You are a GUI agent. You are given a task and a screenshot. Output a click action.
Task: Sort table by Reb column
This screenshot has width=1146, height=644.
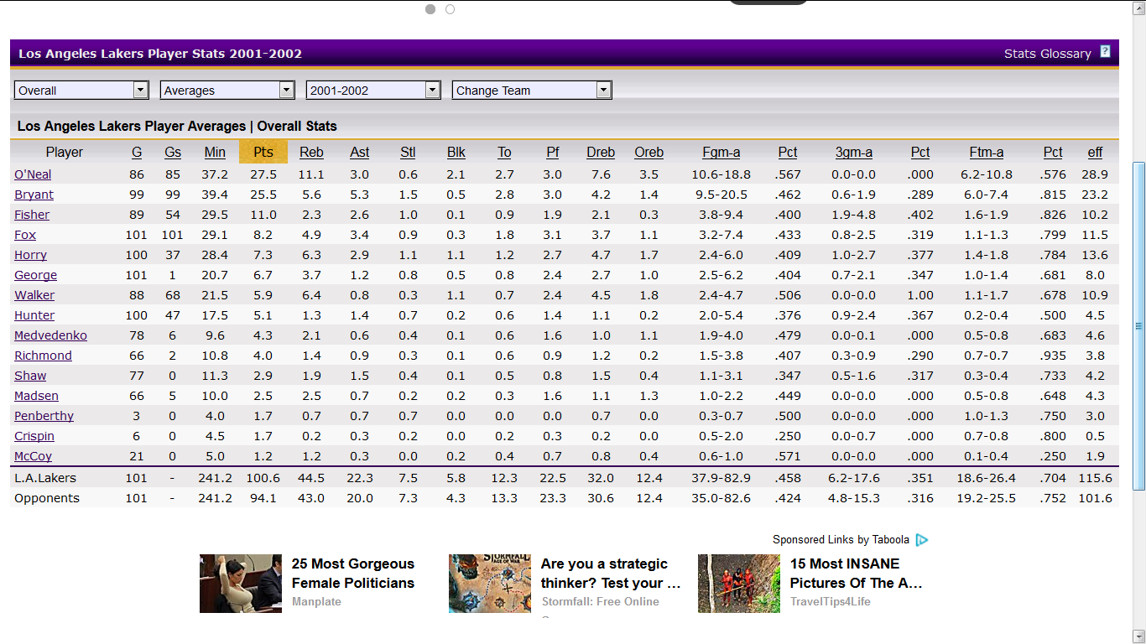pos(311,152)
